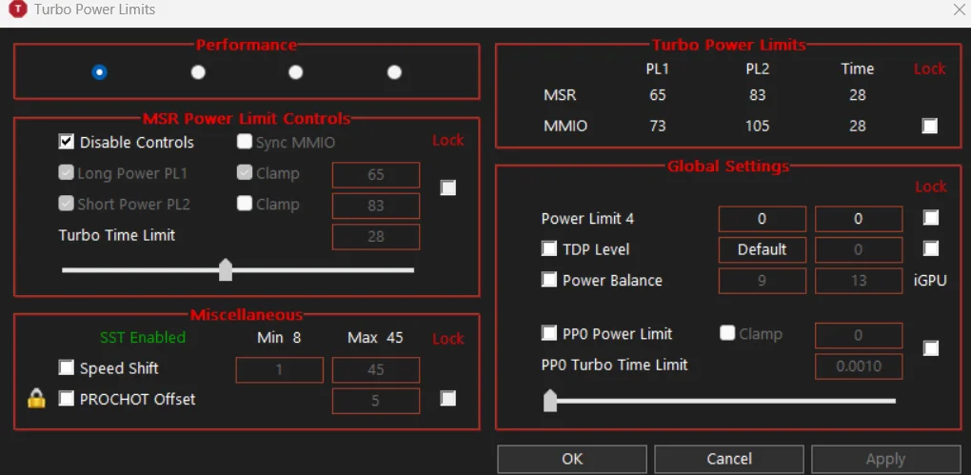This screenshot has width=971, height=475.
Task: Toggle the Sync MMIO checkbox
Action: pos(246,142)
